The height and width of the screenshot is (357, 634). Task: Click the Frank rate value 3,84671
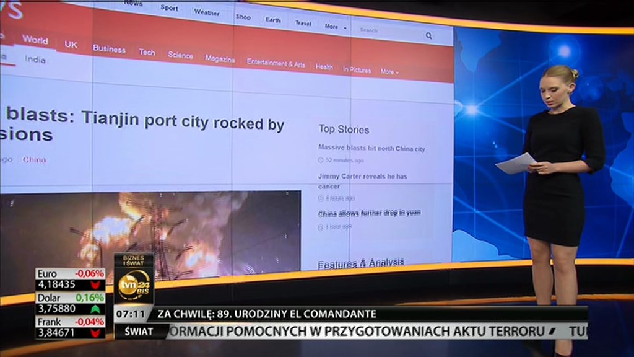[56, 333]
